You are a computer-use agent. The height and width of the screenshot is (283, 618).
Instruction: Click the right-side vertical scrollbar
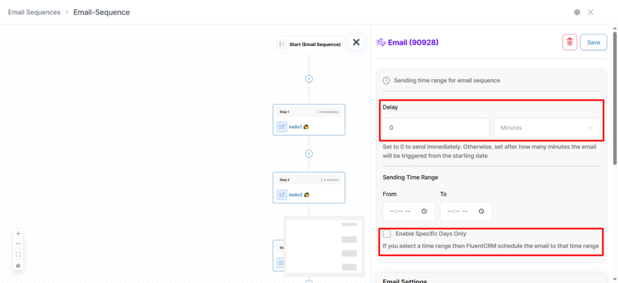click(614, 97)
